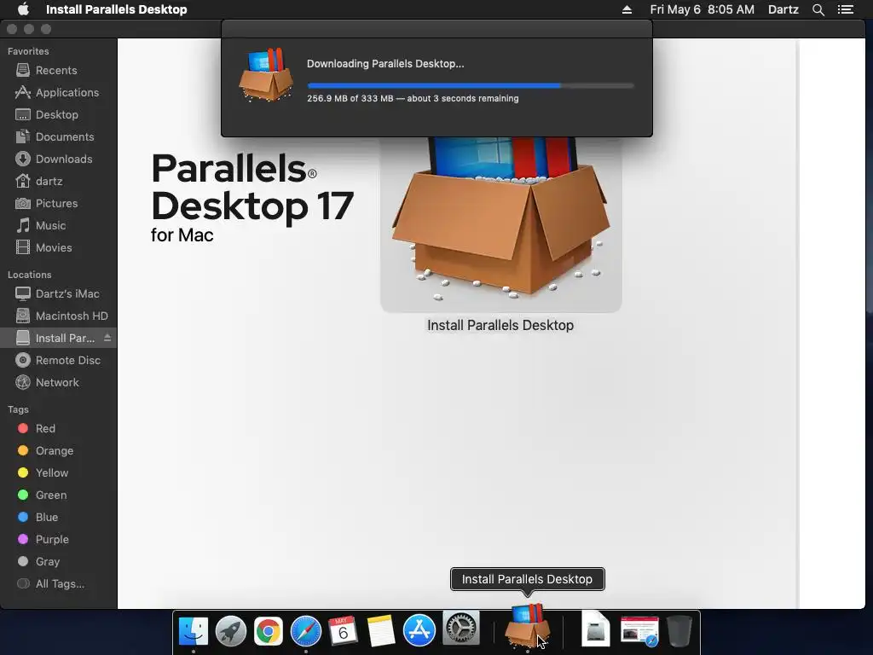The height and width of the screenshot is (655, 873).
Task: Open Network location
Action: click(59, 383)
